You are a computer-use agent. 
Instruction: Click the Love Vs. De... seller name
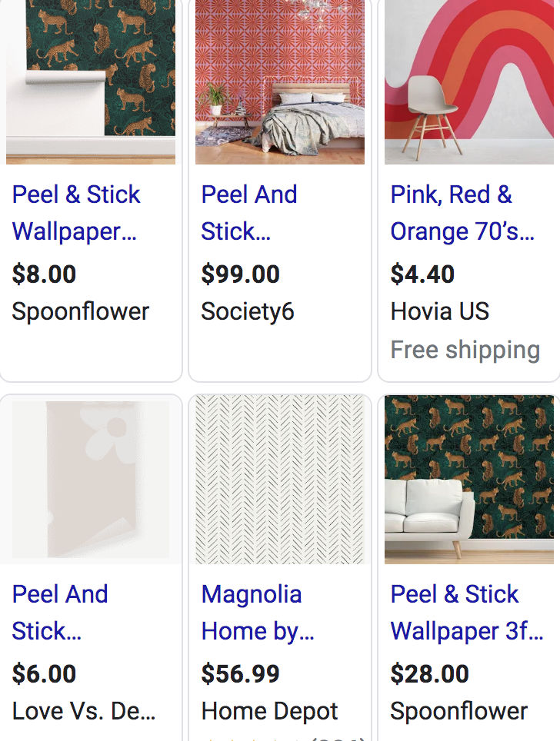click(84, 711)
